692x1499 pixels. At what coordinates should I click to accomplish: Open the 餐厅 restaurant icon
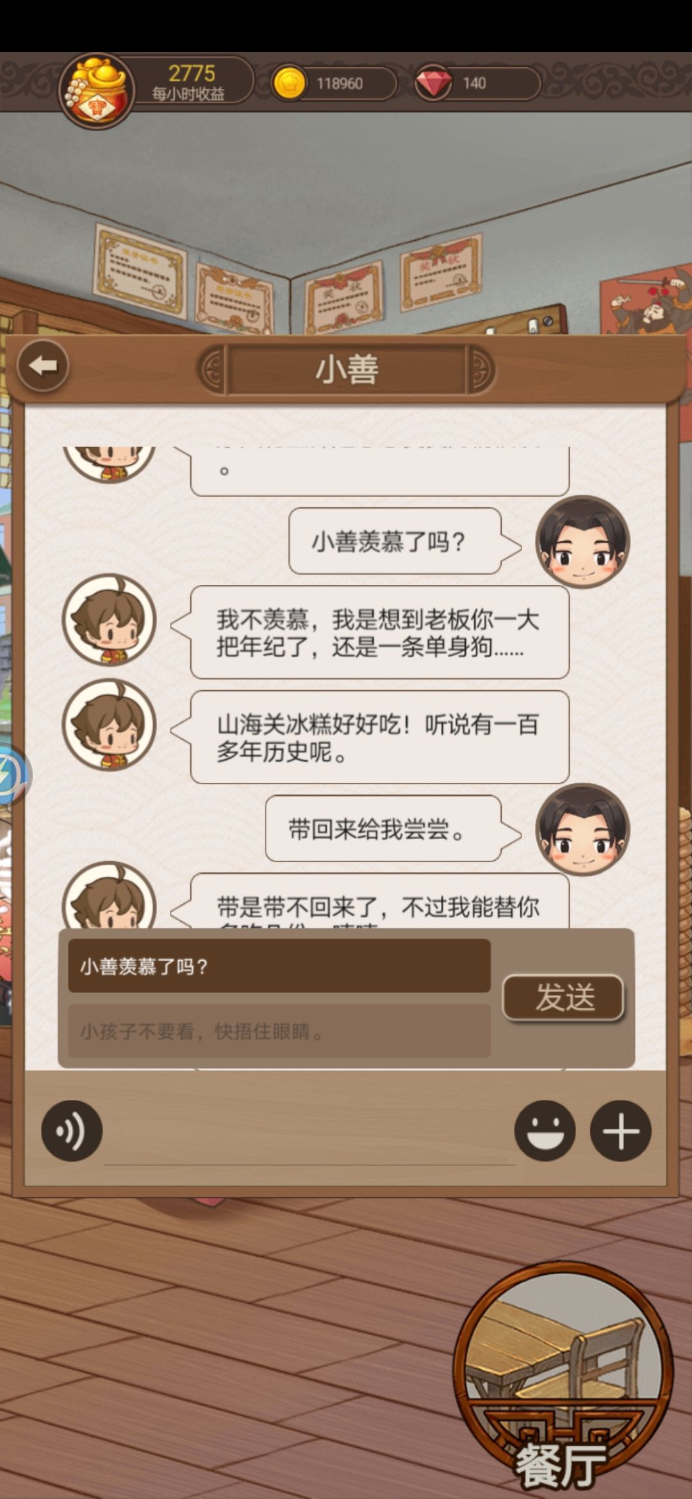pyautogui.click(x=563, y=1377)
